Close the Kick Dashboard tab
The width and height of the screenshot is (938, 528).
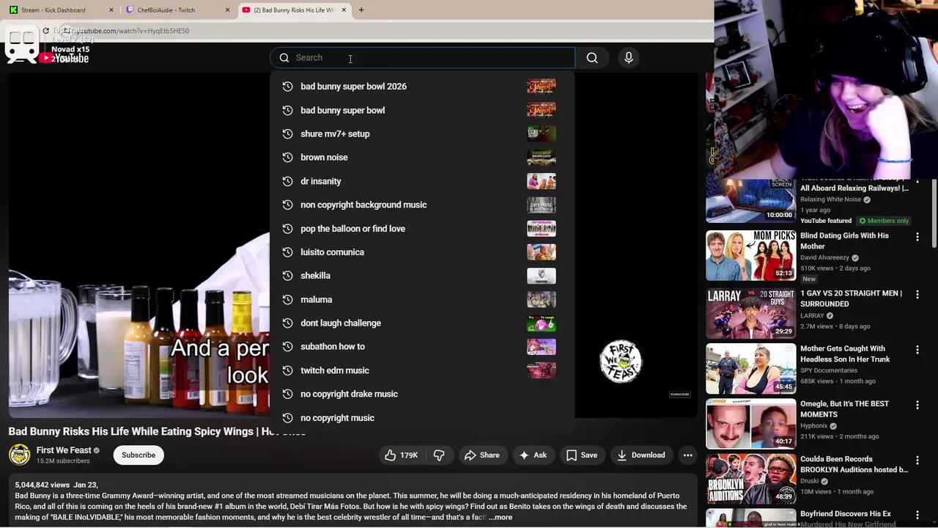(111, 10)
